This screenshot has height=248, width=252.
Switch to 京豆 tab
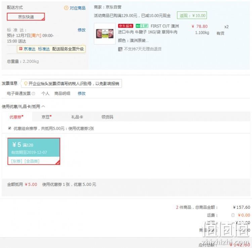[46, 117]
